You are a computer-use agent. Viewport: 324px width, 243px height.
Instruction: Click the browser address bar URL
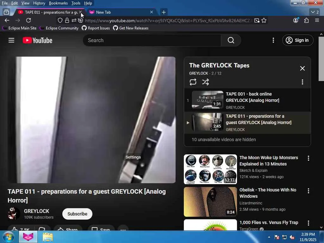(168, 21)
